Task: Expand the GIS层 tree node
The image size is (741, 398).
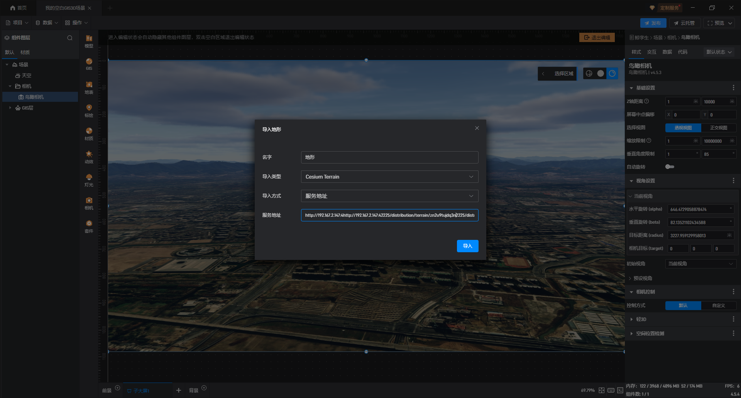Action: [x=10, y=108]
